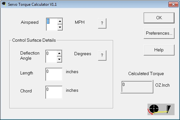The image size is (180, 120).
Task: Click the Chord input field
Action: click(54, 92)
